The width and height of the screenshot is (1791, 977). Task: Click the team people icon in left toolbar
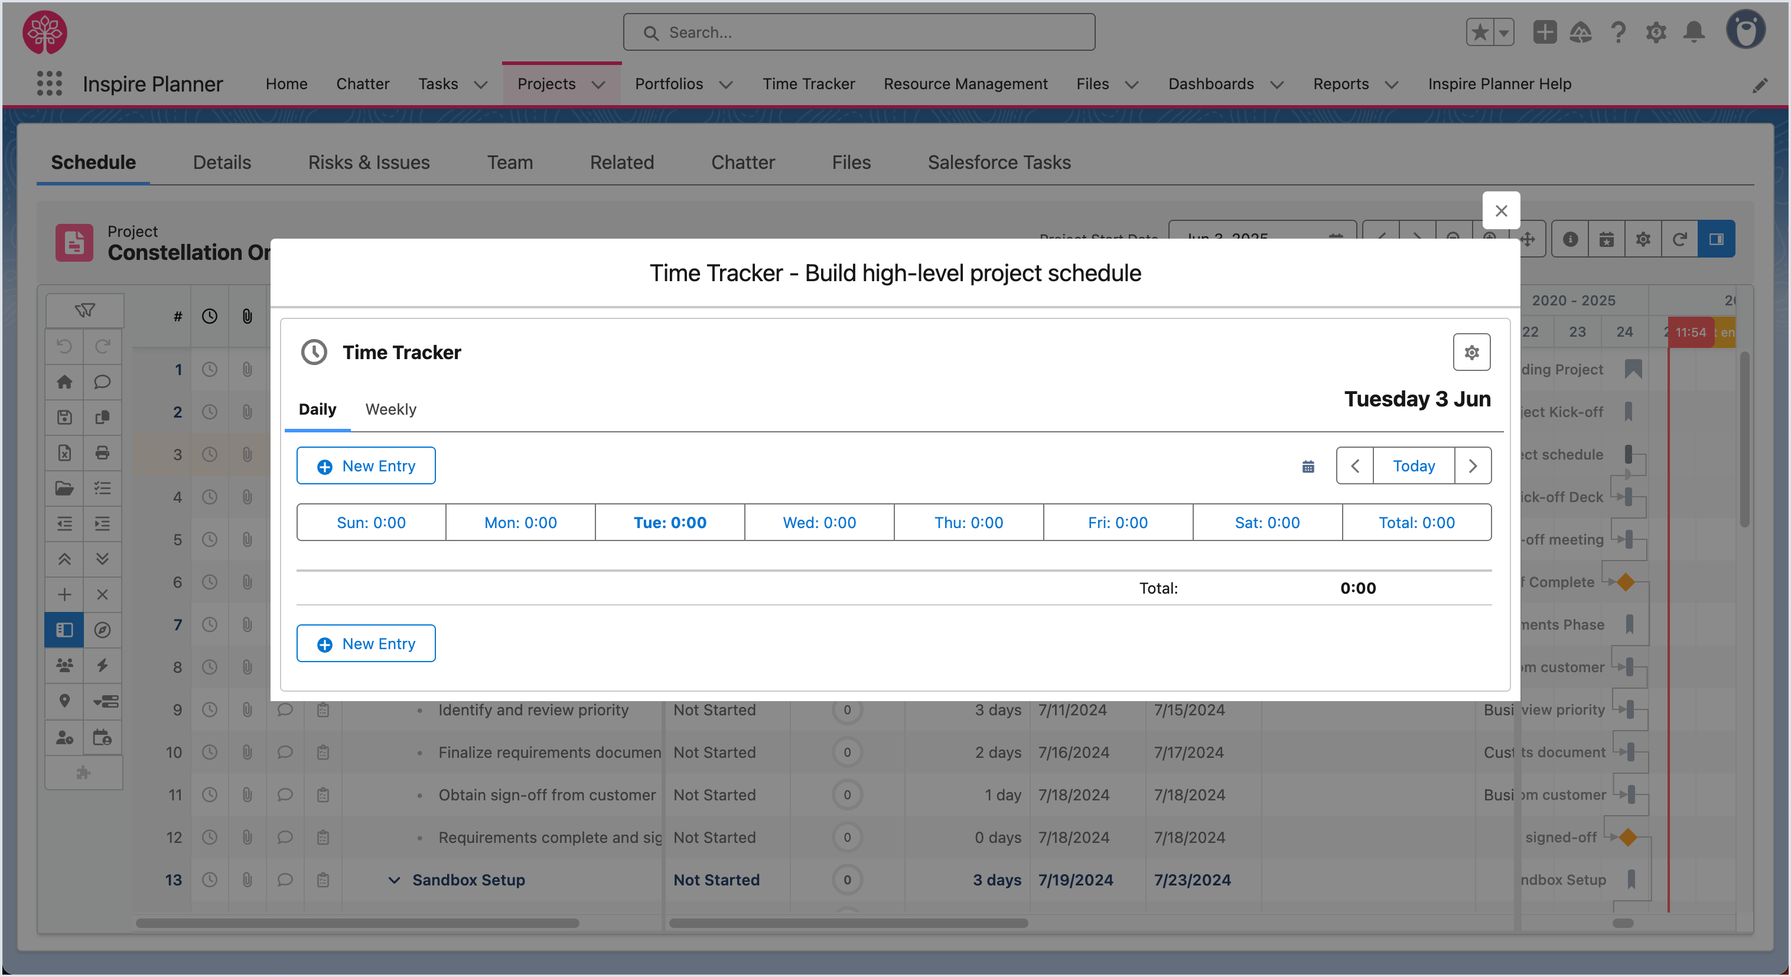64,666
